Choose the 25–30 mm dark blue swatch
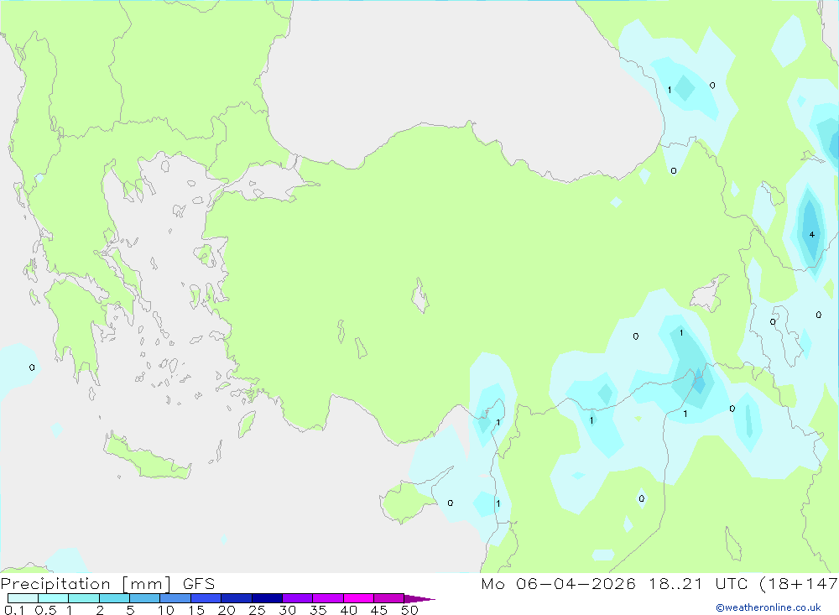Image resolution: width=839 pixels, height=615 pixels. point(267,598)
